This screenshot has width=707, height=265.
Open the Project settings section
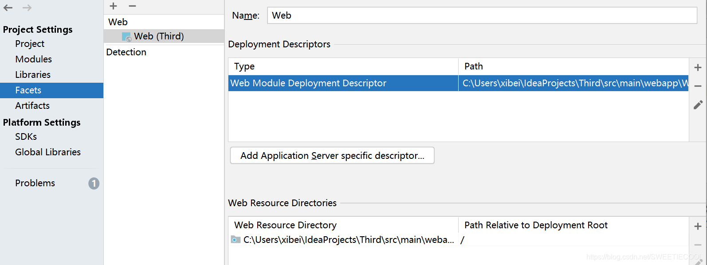30,44
